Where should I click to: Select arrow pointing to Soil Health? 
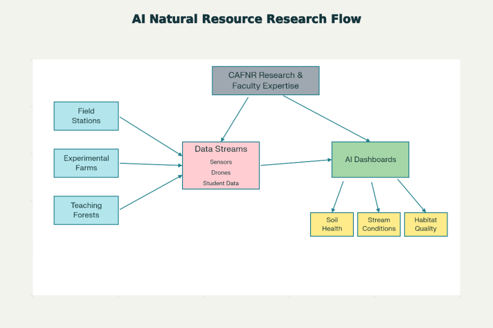[338, 196]
